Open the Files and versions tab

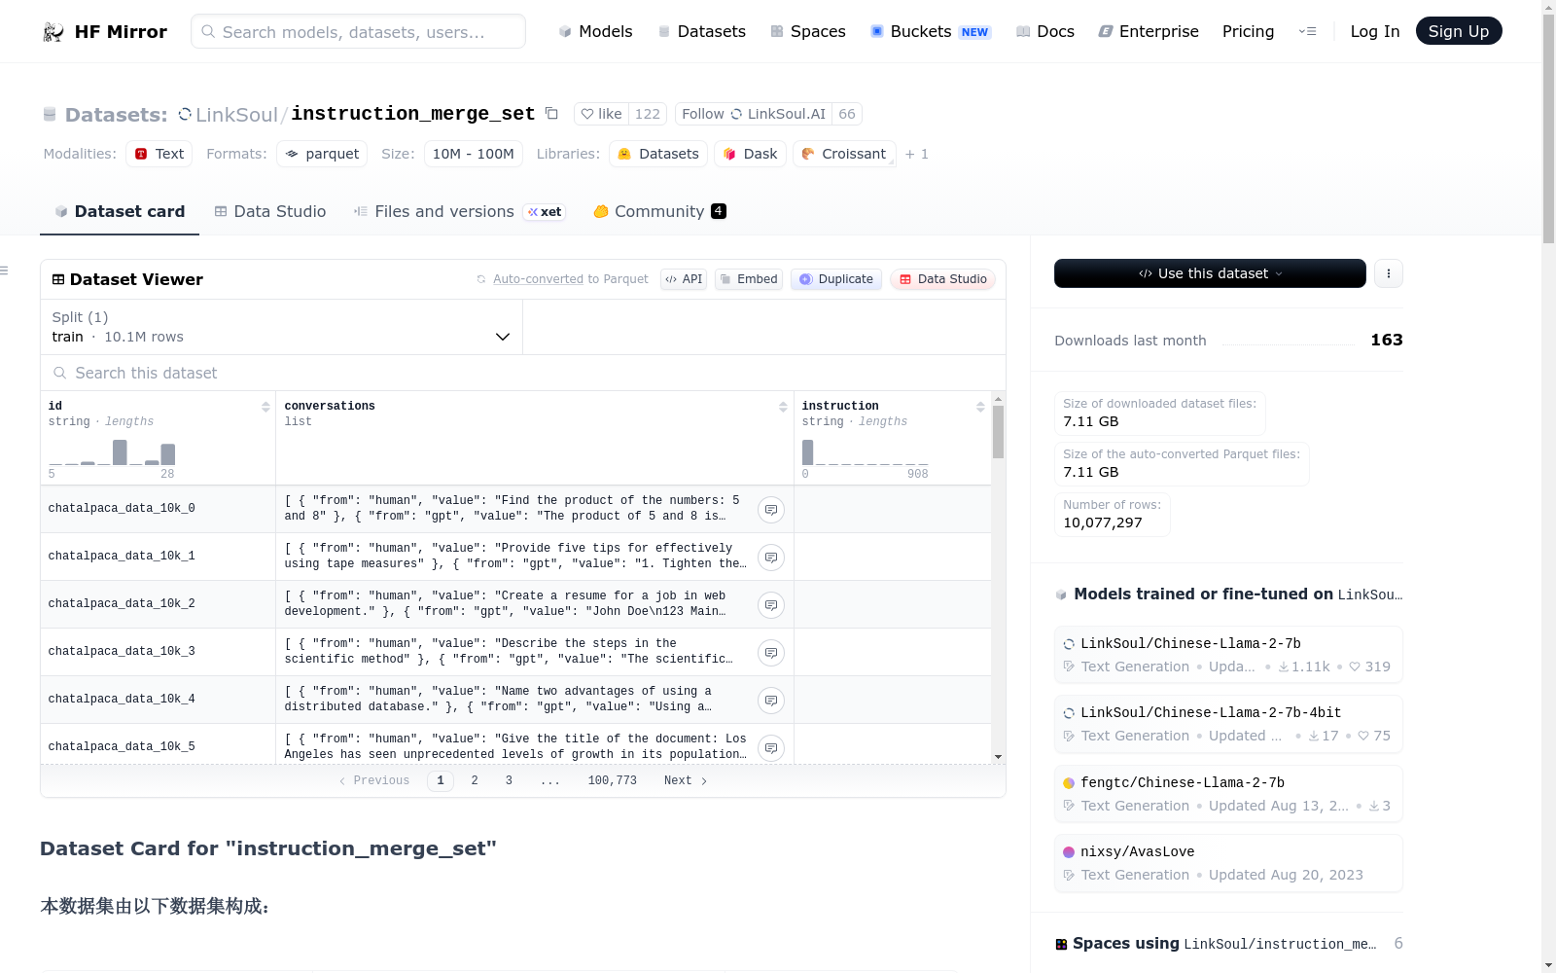pyautogui.click(x=459, y=212)
